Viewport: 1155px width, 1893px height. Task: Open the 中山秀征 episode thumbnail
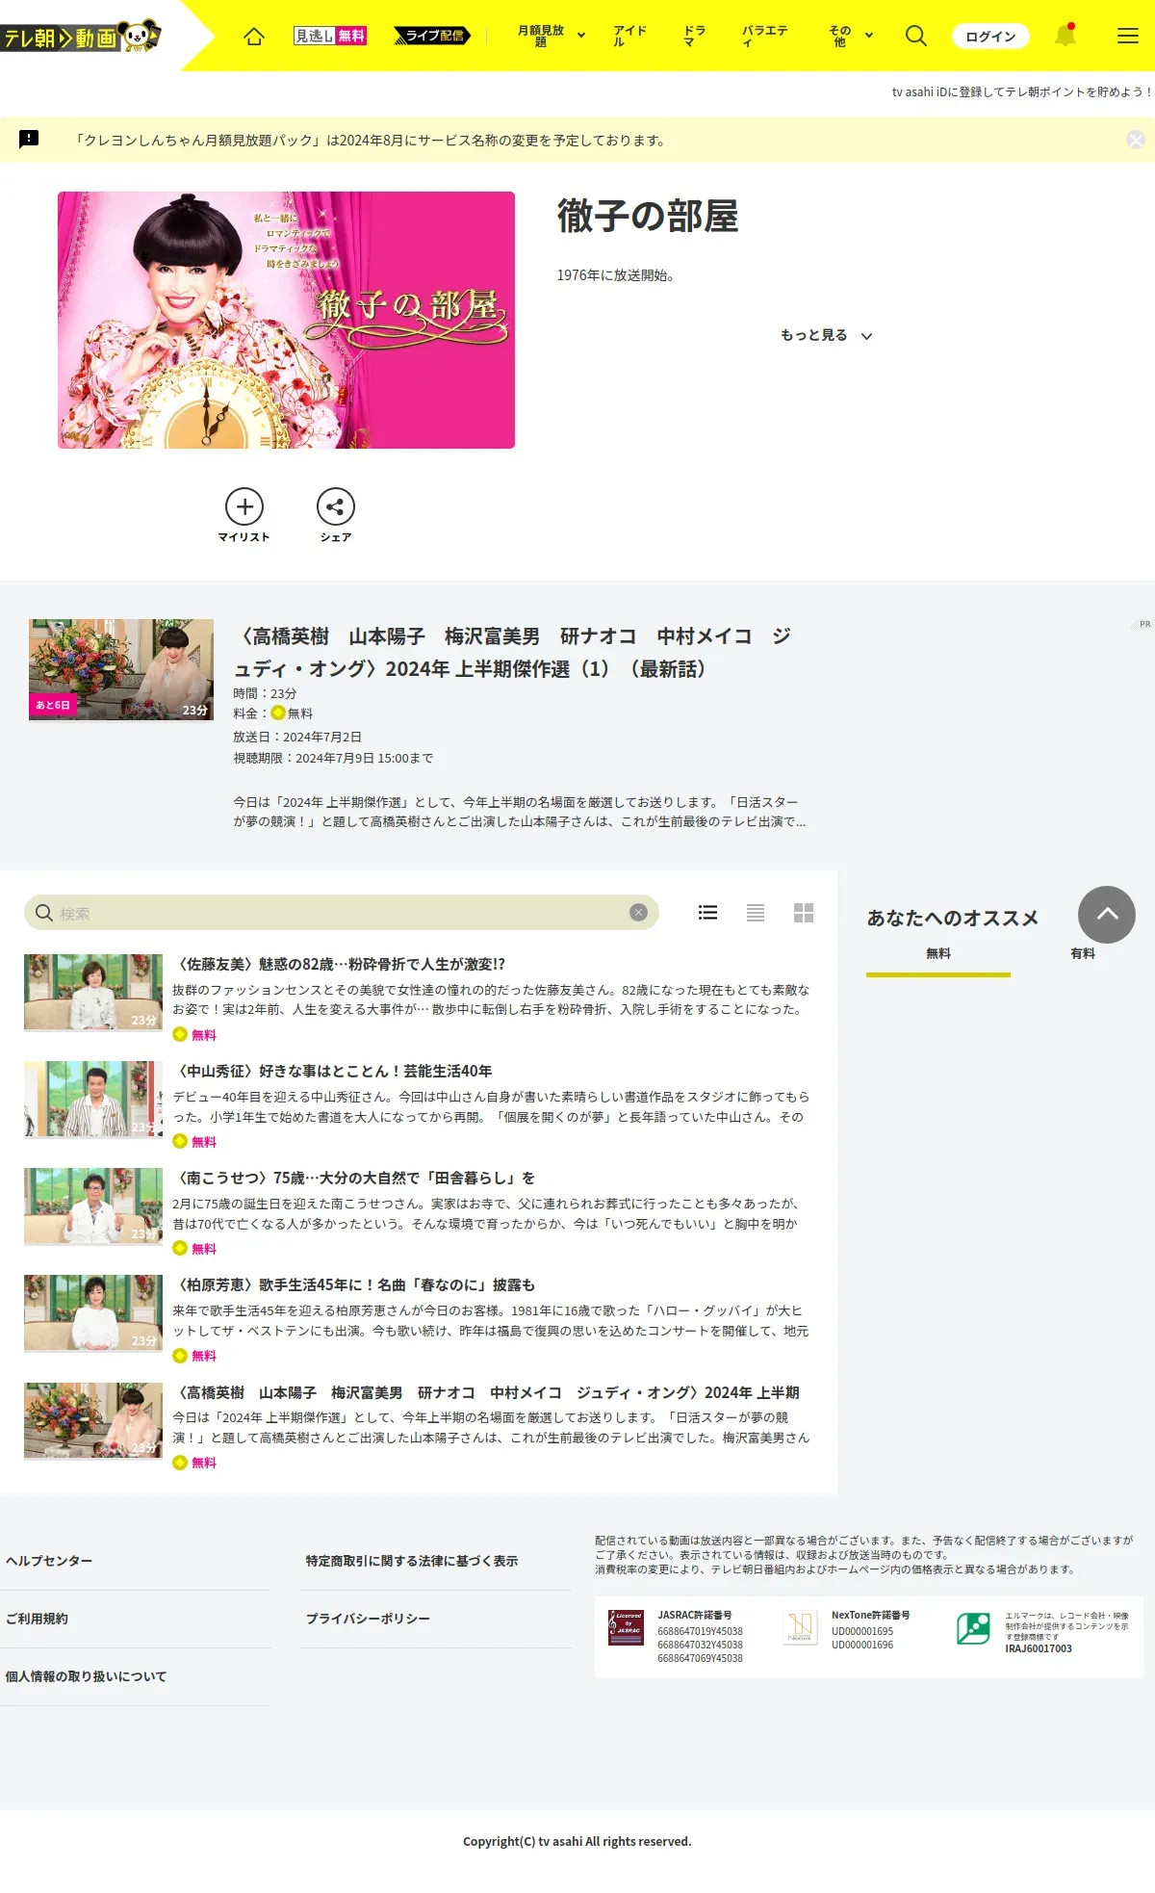tap(93, 1100)
